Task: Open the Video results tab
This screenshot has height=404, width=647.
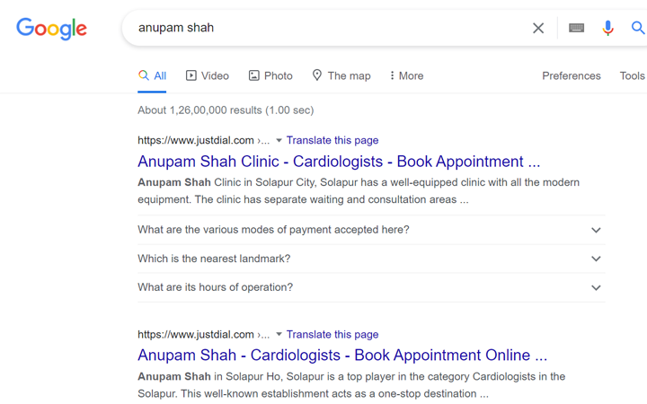Action: tap(208, 75)
